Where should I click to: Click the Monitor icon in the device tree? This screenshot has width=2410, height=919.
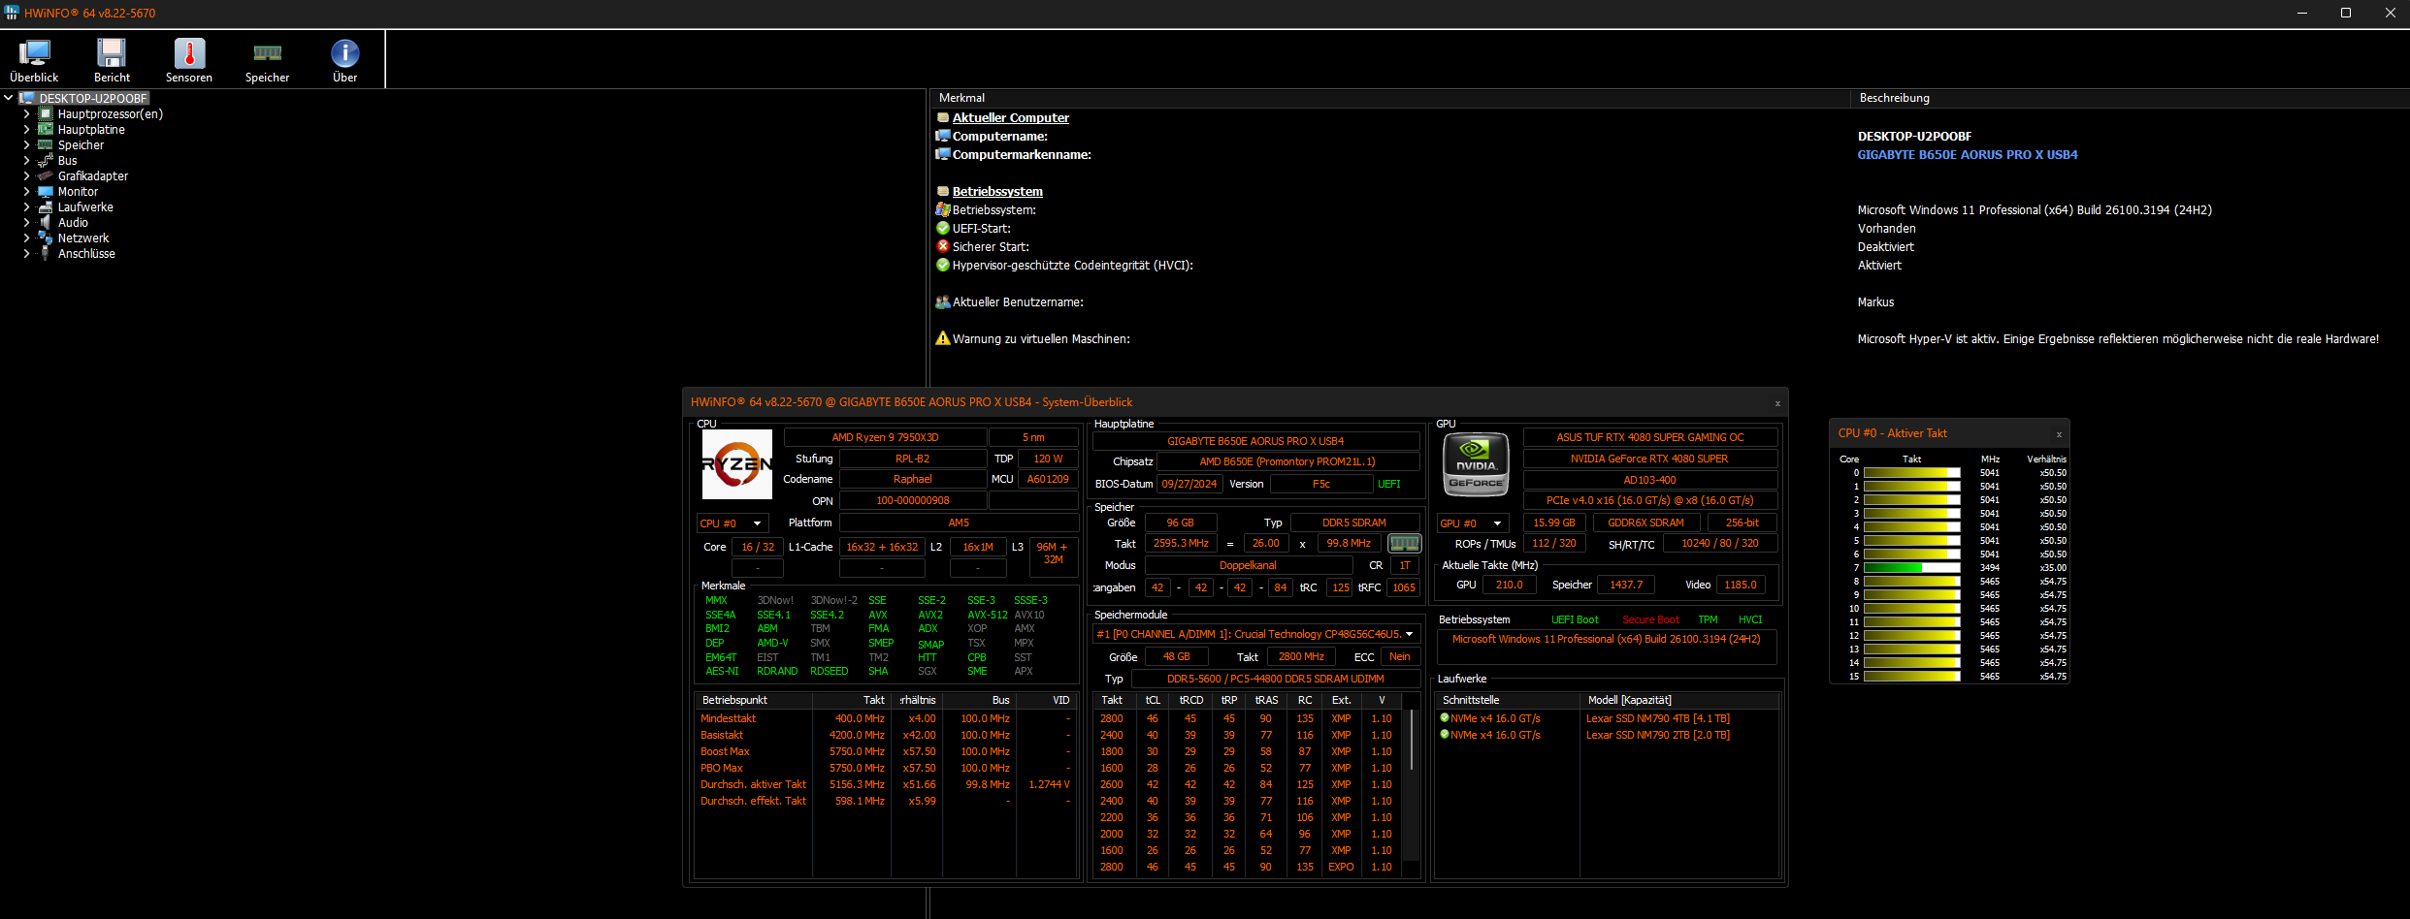coord(45,192)
